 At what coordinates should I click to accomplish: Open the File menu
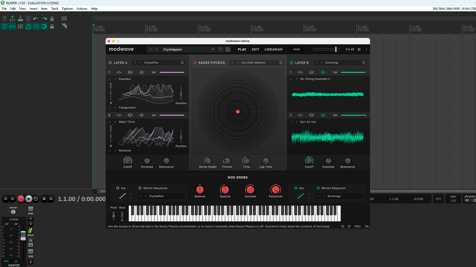click(x=4, y=9)
